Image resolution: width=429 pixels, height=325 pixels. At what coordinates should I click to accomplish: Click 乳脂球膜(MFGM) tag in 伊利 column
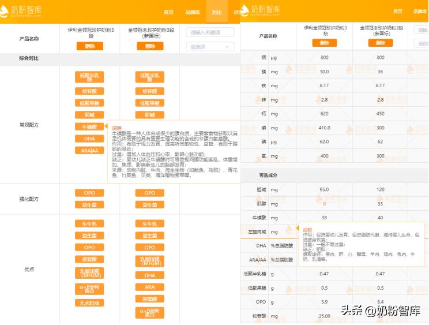89,273
